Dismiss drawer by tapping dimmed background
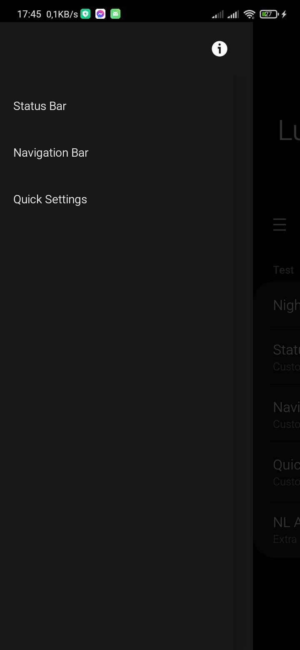 (x=276, y=604)
